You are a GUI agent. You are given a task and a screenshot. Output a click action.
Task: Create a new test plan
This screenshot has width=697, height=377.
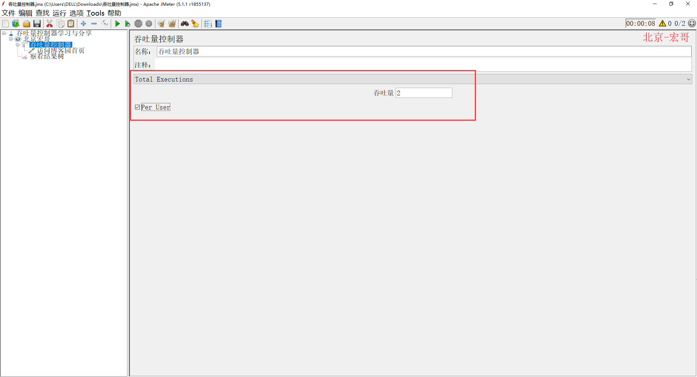pos(5,24)
